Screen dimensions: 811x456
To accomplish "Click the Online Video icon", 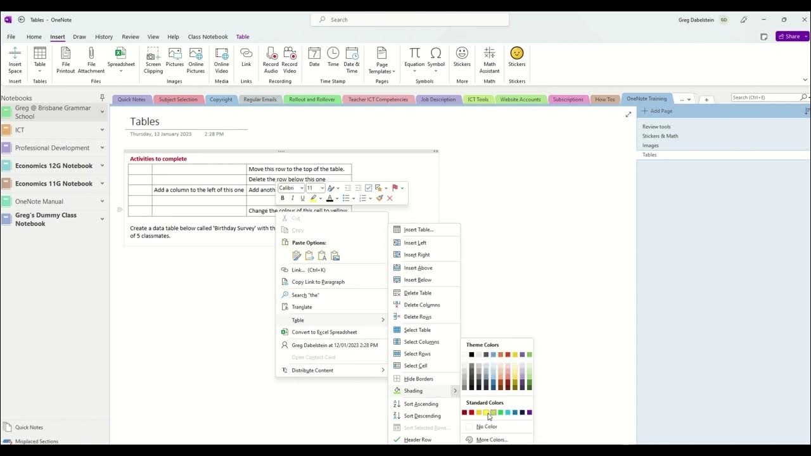I will point(222,54).
